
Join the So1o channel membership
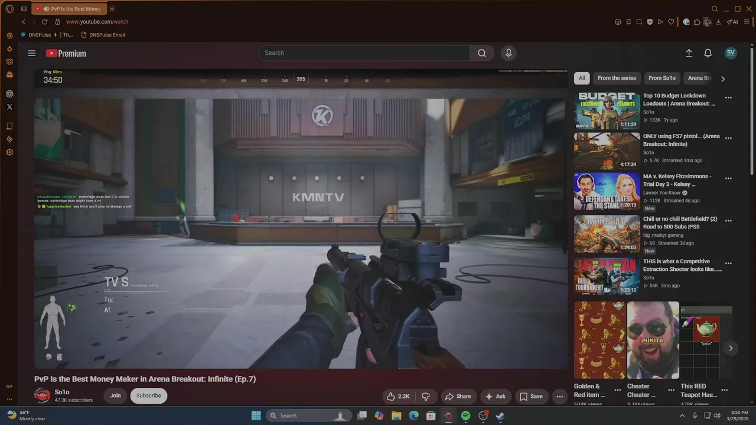point(115,395)
